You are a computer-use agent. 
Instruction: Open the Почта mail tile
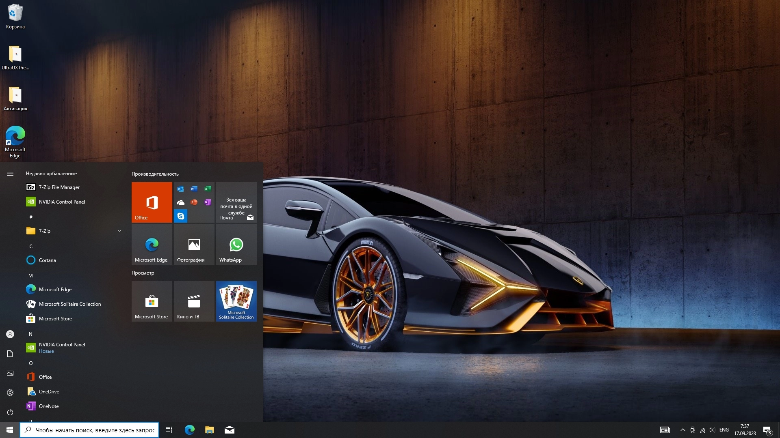pyautogui.click(x=236, y=202)
